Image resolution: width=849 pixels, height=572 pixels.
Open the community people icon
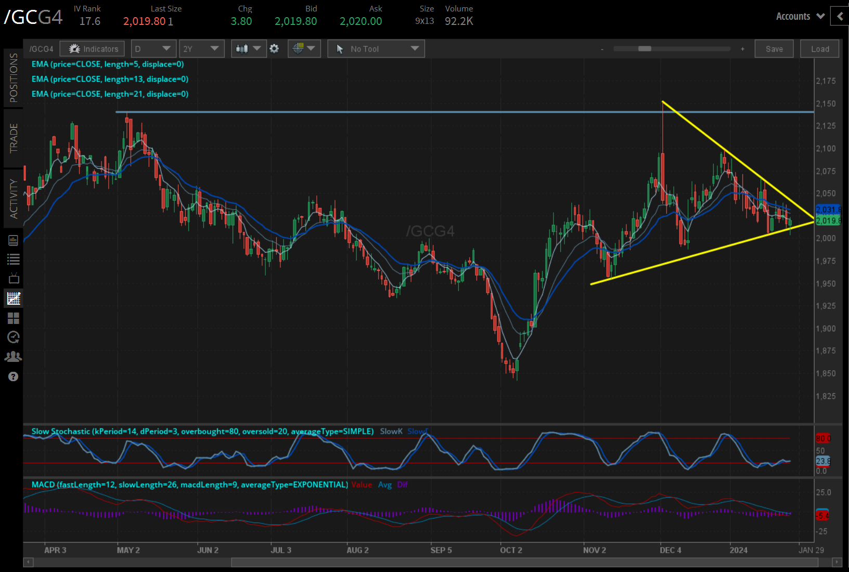(x=14, y=357)
